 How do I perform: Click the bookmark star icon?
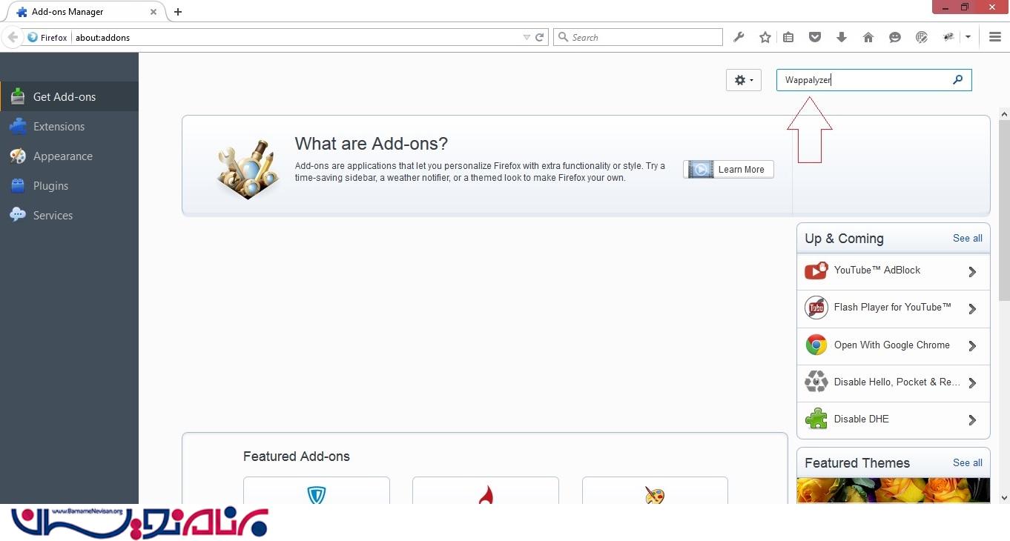(x=765, y=37)
